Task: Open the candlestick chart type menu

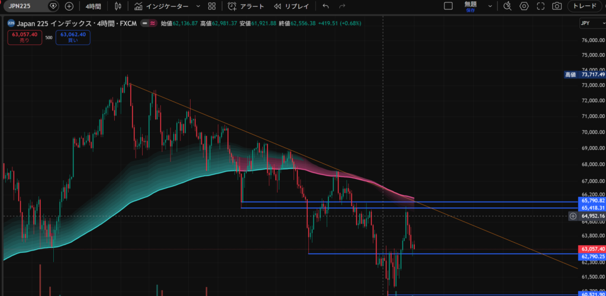Action: pos(118,6)
